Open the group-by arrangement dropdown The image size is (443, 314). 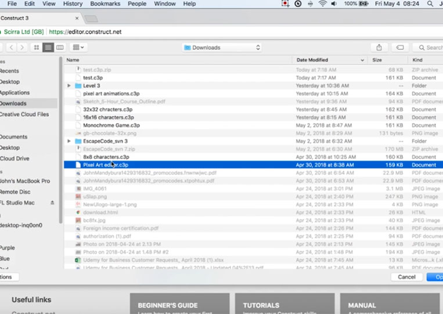click(x=78, y=48)
